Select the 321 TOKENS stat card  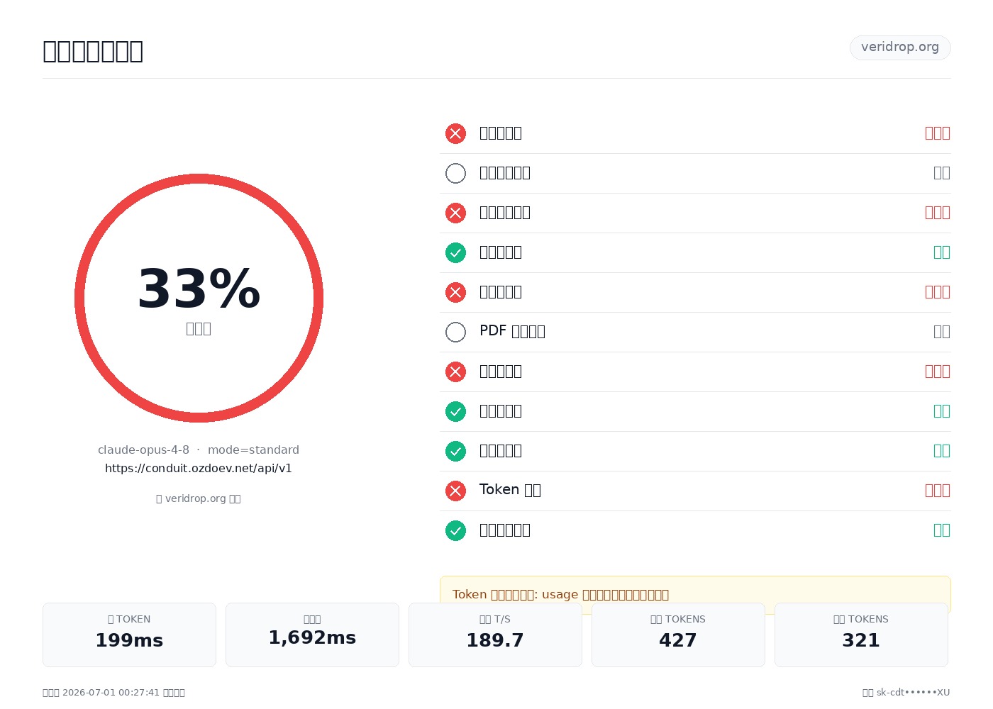click(861, 635)
